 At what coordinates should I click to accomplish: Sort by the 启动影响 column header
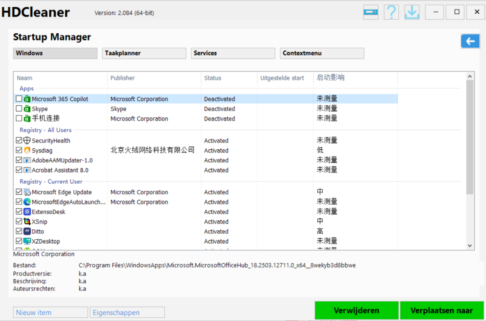click(355, 78)
